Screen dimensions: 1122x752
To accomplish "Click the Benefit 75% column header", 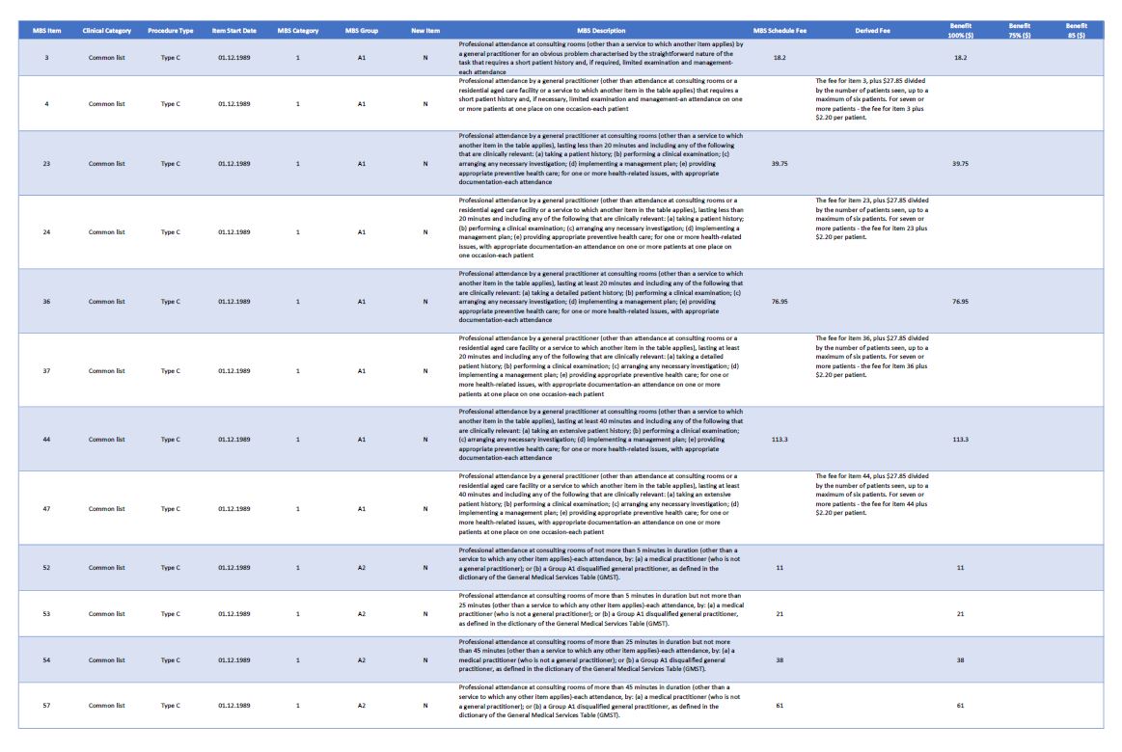I will pyautogui.click(x=1019, y=30).
